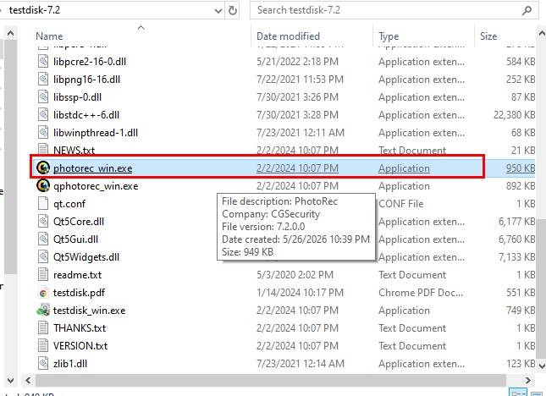The image size is (546, 396).
Task: Select the NEWS.txt file name
Action: click(x=74, y=151)
